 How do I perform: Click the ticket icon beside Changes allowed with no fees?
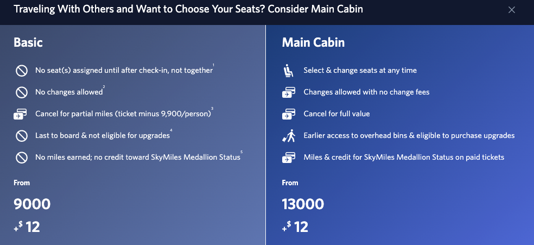pyautogui.click(x=289, y=92)
